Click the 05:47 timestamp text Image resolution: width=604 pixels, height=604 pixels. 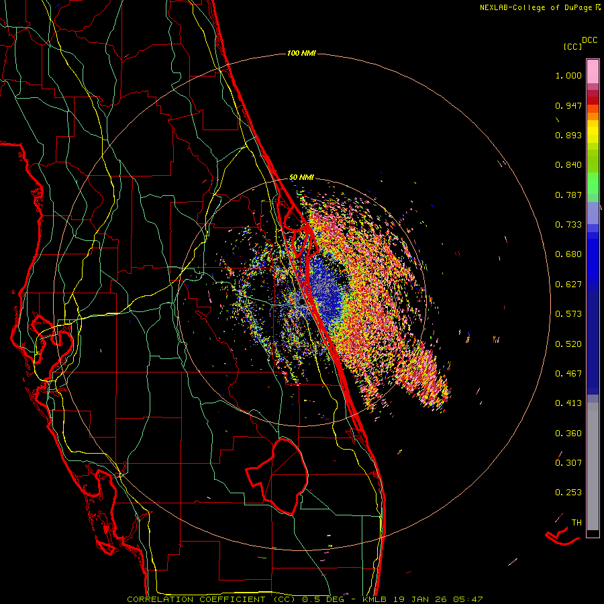(x=467, y=599)
